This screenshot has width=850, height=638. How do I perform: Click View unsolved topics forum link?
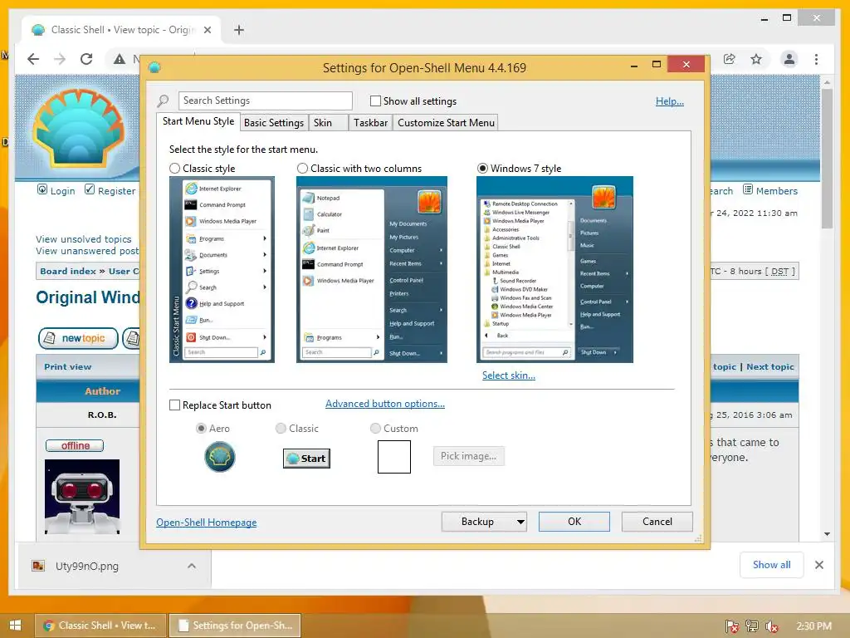pyautogui.click(x=84, y=238)
